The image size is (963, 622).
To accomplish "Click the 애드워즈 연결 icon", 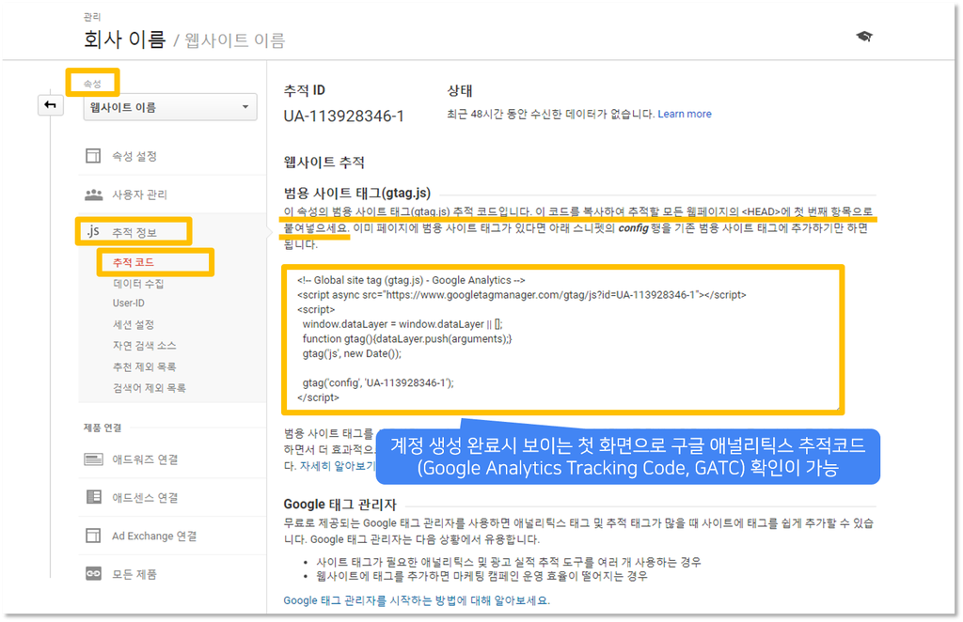I will click(93, 459).
